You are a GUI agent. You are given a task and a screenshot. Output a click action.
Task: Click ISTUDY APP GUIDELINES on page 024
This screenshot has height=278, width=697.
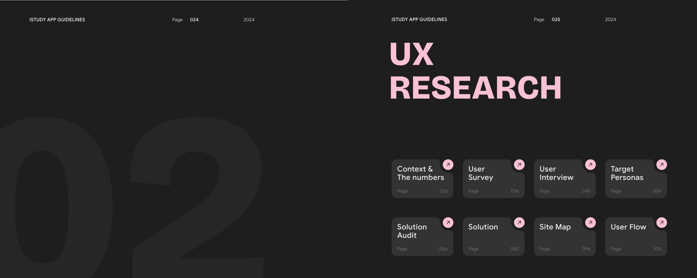click(57, 20)
